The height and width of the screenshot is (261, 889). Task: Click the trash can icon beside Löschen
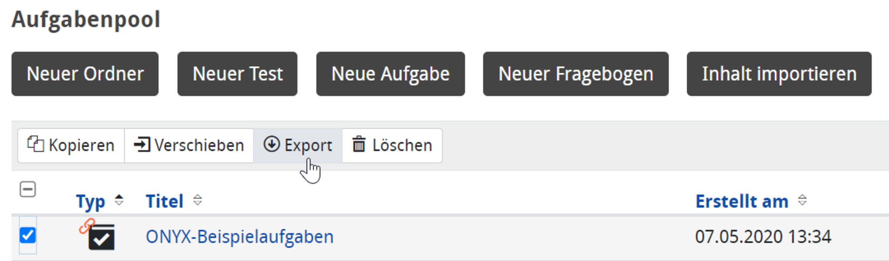359,144
